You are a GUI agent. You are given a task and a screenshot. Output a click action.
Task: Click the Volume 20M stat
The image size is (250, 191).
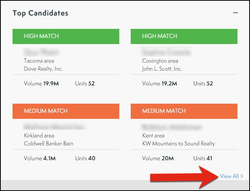[x=157, y=158]
